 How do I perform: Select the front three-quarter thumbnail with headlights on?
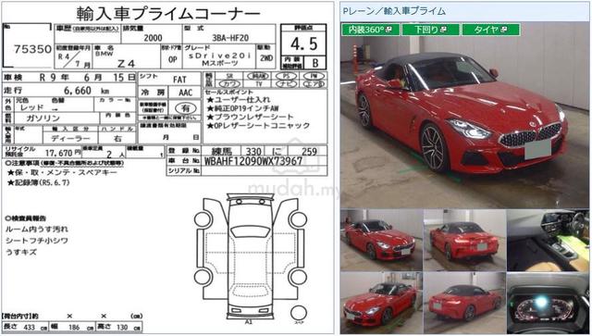tap(381, 240)
